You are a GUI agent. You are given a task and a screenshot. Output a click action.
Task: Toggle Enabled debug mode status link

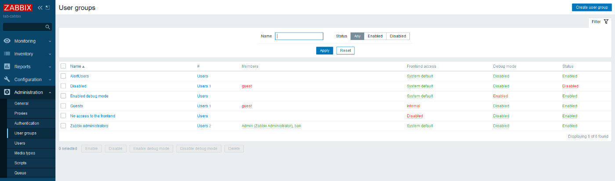pos(500,96)
